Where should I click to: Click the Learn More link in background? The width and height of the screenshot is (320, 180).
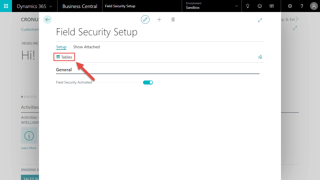[x=28, y=148]
